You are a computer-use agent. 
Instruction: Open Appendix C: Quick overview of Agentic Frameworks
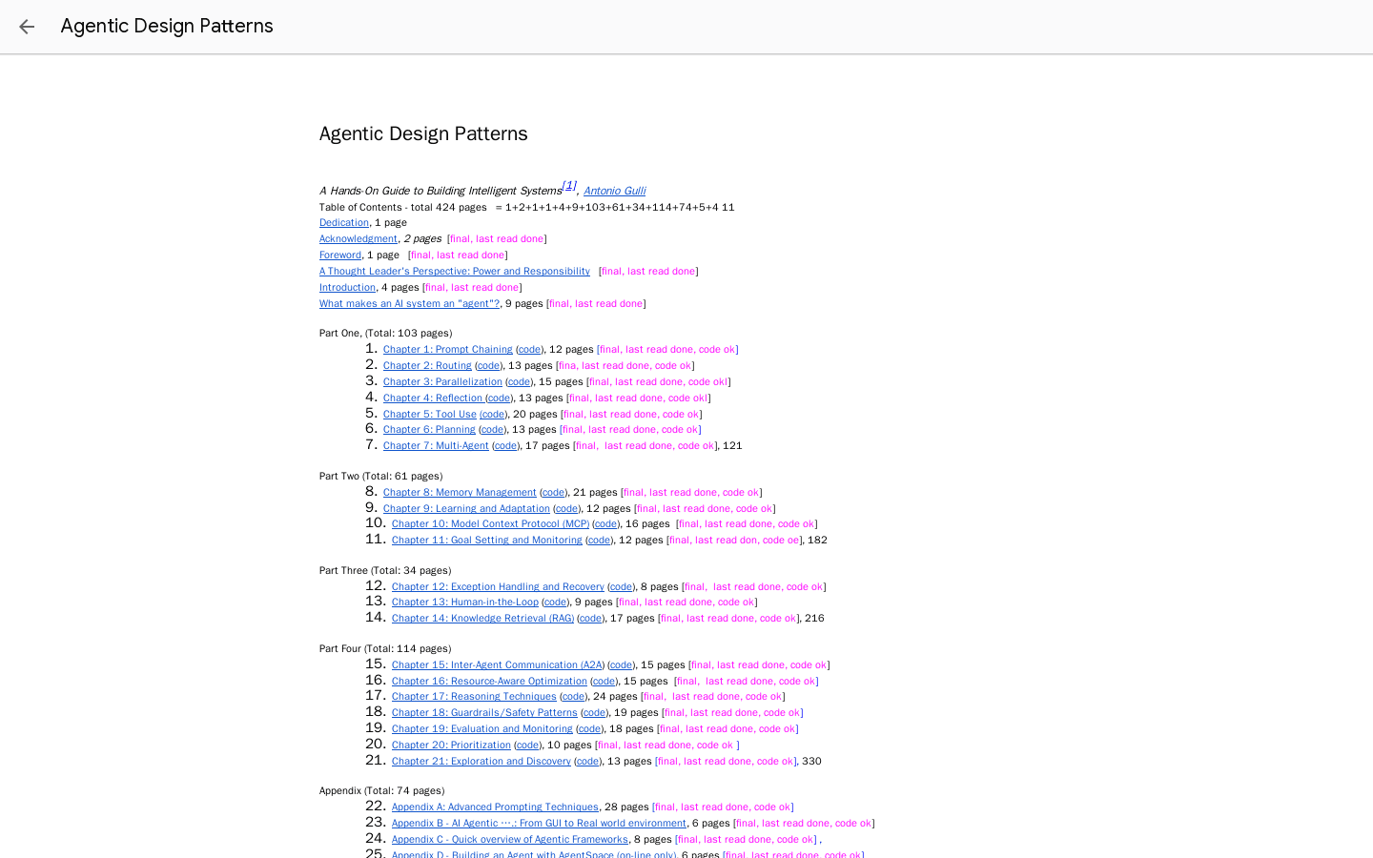point(509,839)
